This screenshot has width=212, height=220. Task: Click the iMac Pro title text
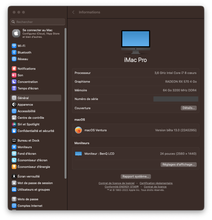point(135,60)
